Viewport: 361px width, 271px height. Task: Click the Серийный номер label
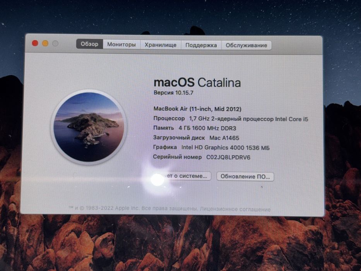pyautogui.click(x=177, y=157)
